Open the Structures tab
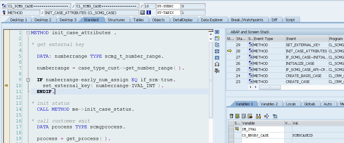The height and width of the screenshot is (143, 344). [116, 20]
